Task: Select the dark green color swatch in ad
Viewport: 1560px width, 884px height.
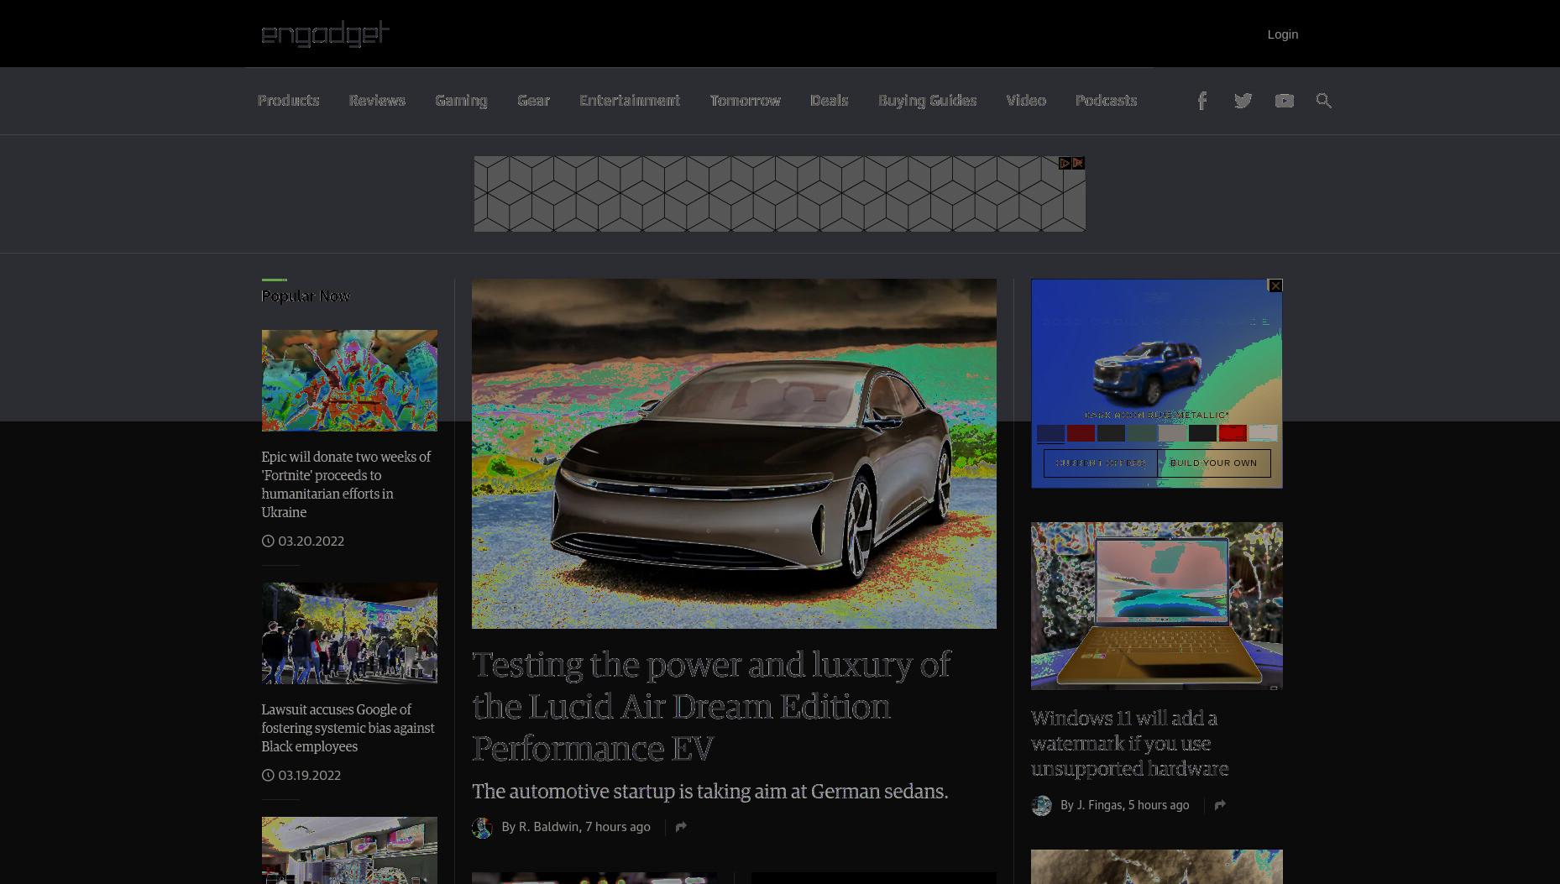Action: click(1141, 433)
